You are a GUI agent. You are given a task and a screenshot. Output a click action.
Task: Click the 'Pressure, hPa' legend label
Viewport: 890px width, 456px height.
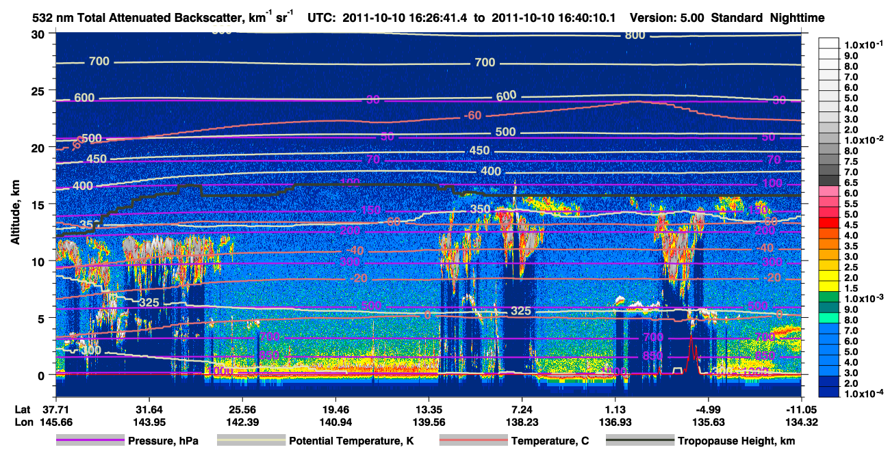pos(164,441)
